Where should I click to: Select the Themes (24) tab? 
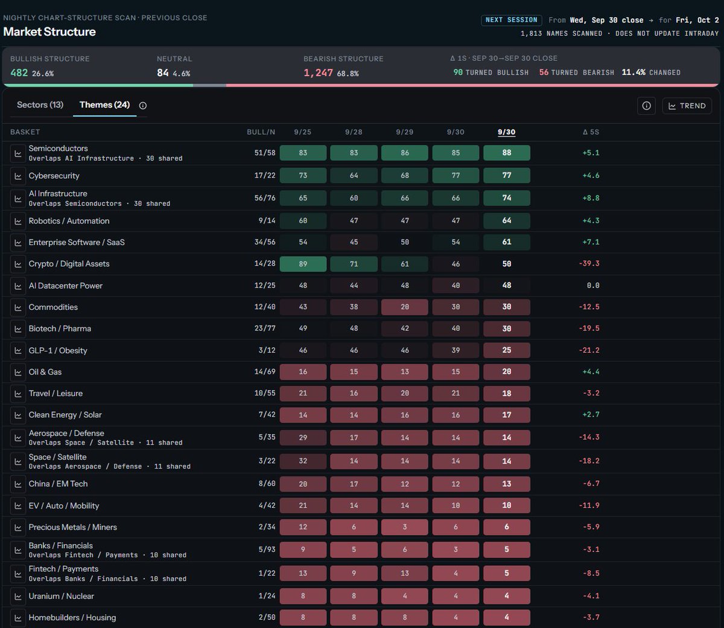pyautogui.click(x=104, y=105)
